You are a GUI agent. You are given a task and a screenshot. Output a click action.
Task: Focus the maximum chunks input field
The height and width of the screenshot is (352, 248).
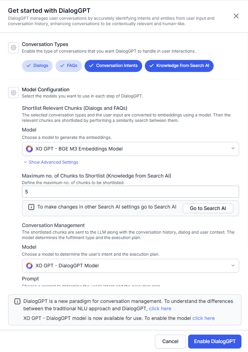coord(131,192)
